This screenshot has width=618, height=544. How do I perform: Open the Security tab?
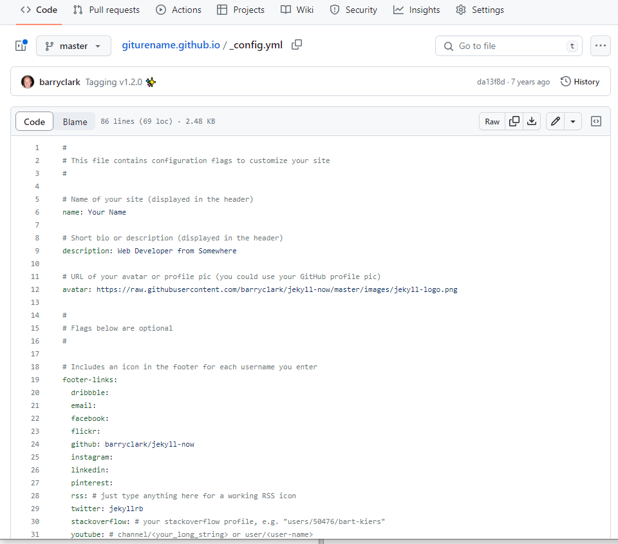[x=353, y=10]
